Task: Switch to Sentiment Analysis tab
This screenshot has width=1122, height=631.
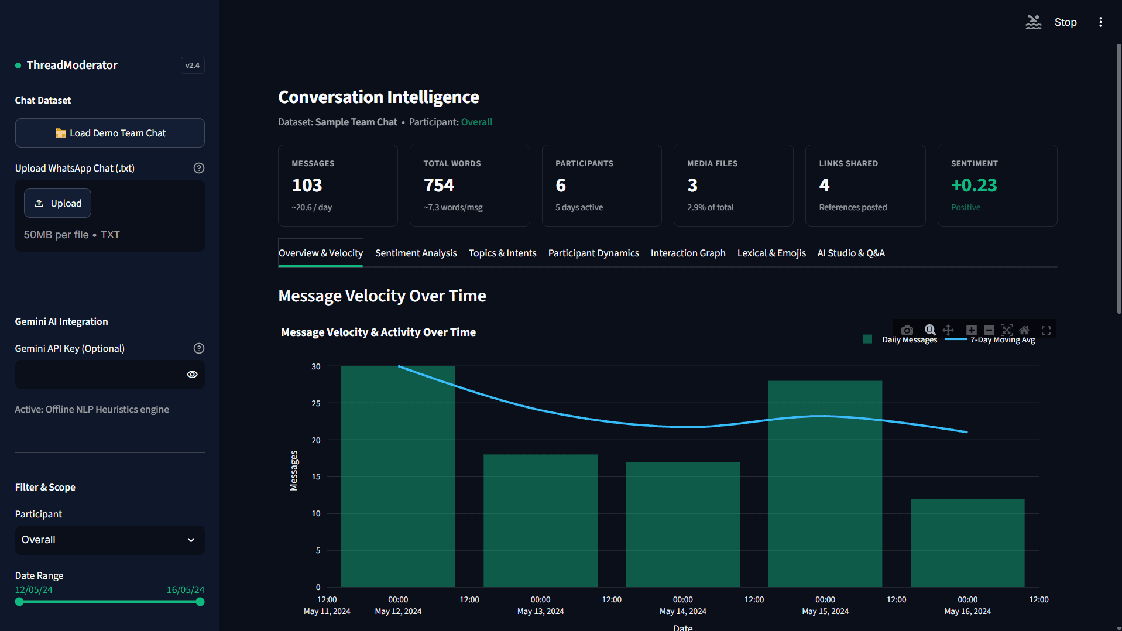Action: pyautogui.click(x=416, y=253)
